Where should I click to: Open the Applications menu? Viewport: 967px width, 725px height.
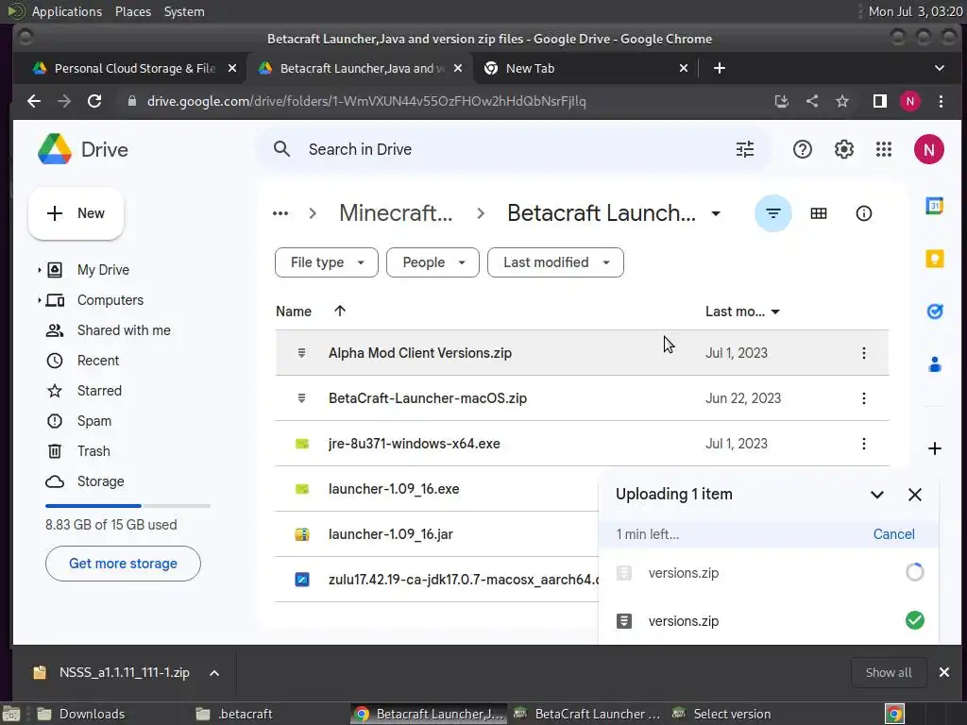67,11
